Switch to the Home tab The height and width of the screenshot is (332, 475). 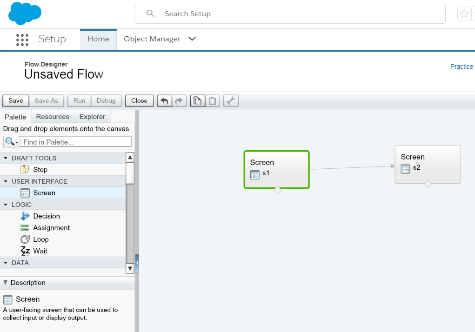[x=98, y=39]
